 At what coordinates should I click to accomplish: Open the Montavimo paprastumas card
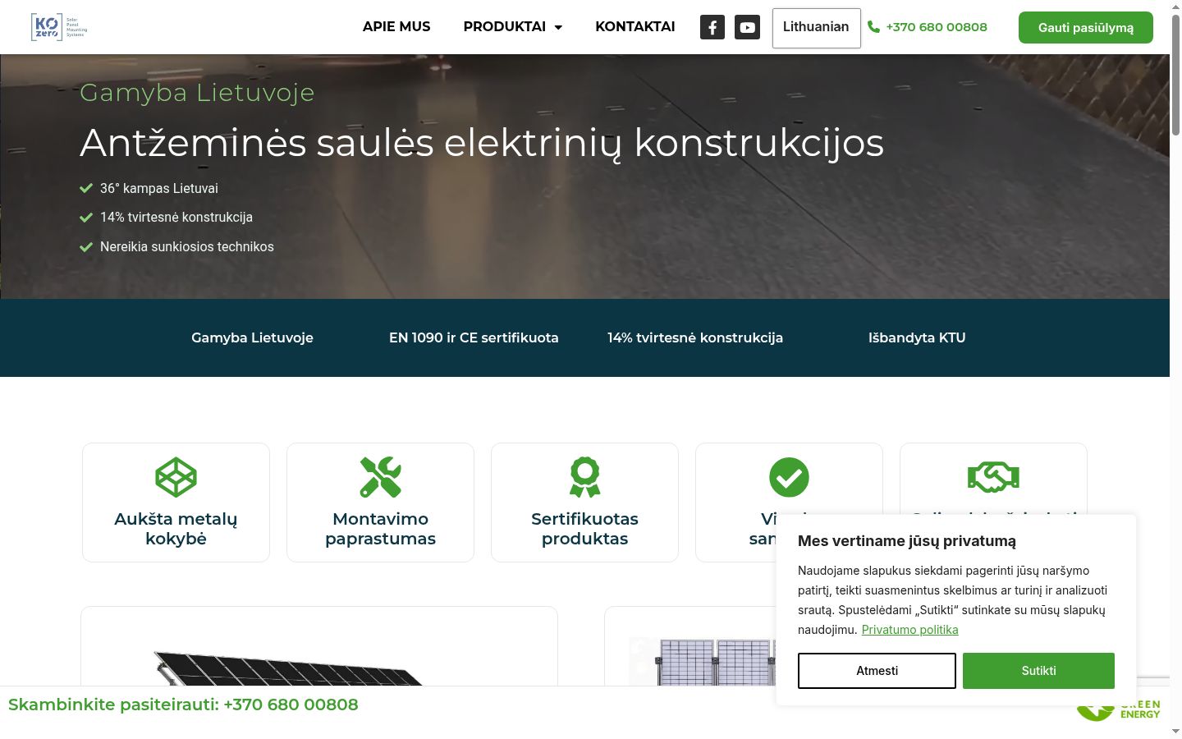(x=380, y=503)
